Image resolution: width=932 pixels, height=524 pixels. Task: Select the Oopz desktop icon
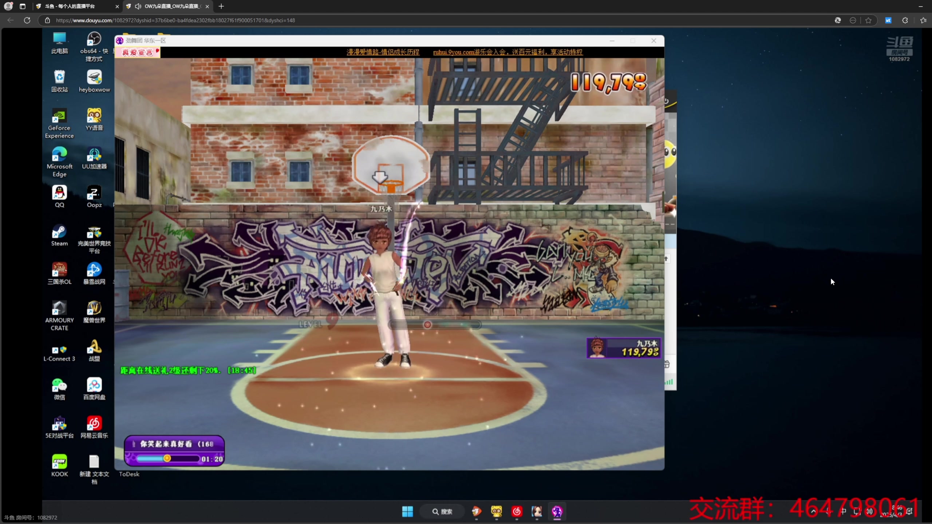94,196
